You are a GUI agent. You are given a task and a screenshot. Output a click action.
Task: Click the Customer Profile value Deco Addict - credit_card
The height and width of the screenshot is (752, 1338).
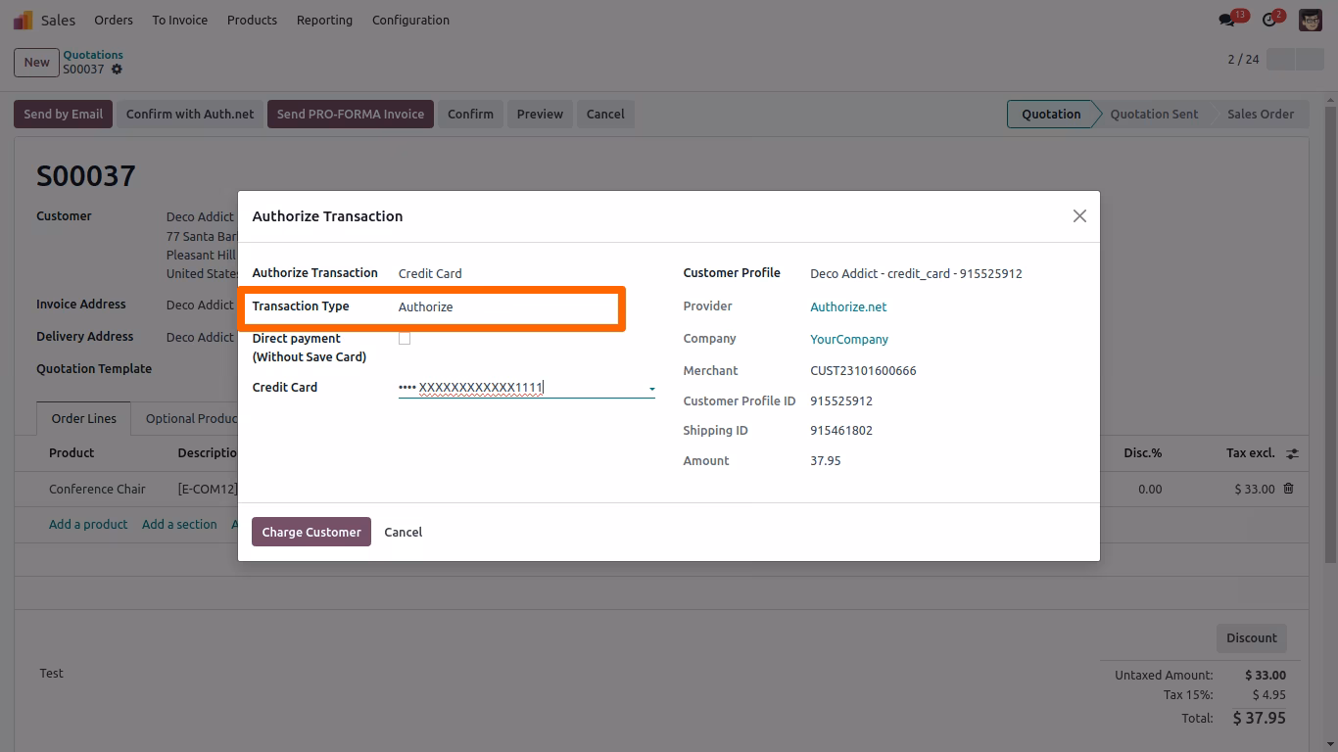[916, 273]
